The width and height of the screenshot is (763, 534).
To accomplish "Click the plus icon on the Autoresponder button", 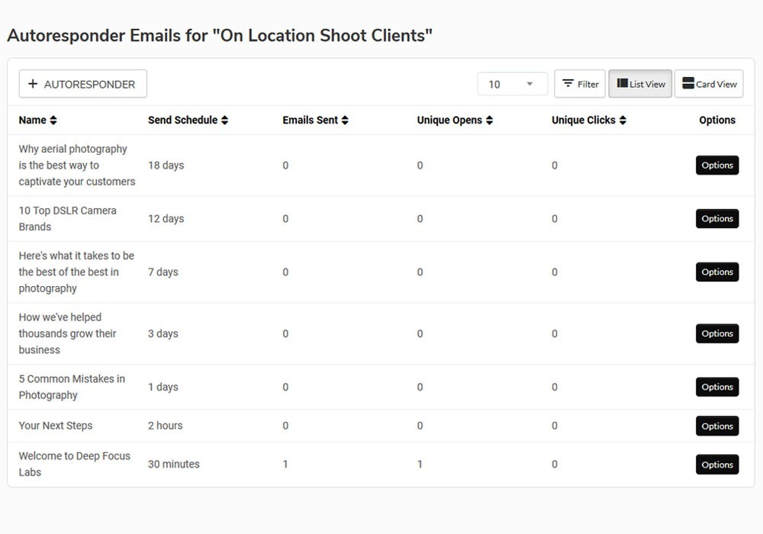I will (33, 84).
